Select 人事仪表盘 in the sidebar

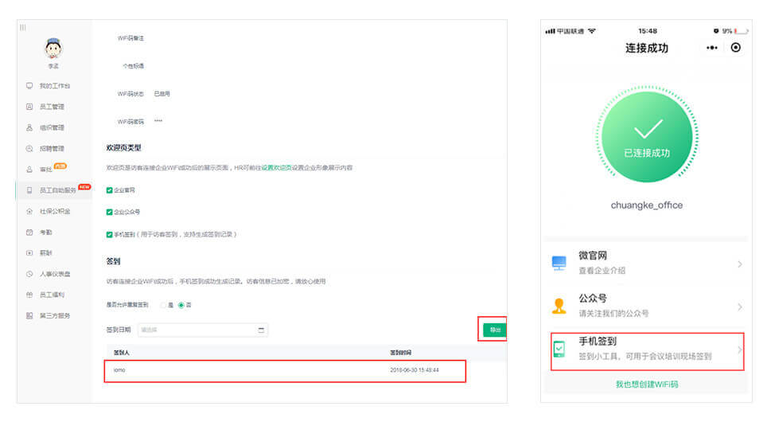point(54,274)
